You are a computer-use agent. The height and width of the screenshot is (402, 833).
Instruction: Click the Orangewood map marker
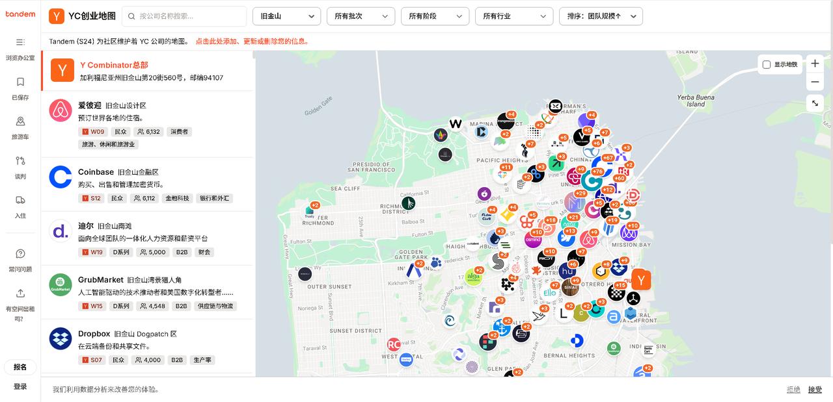tap(505, 121)
